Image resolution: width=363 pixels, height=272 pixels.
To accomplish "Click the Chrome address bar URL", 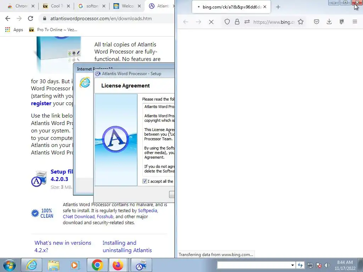I will (x=101, y=18).
